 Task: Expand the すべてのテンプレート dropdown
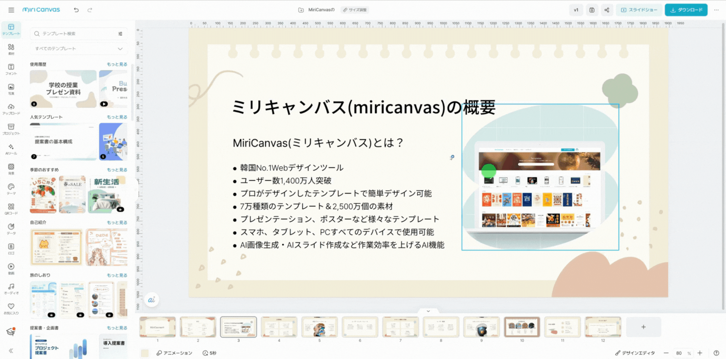79,49
